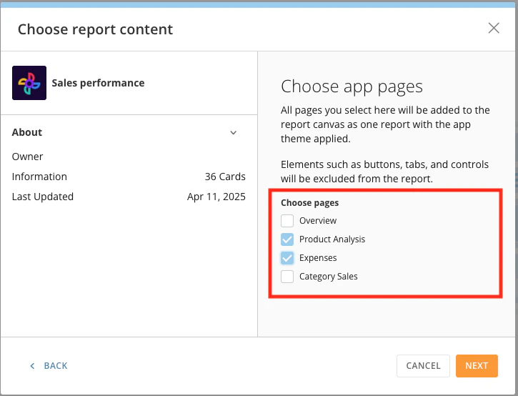Click the Choose report content title
Image resolution: width=518 pixels, height=396 pixels.
[x=95, y=29]
